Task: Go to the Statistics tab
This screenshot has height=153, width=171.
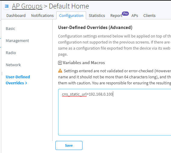Action: [97, 15]
